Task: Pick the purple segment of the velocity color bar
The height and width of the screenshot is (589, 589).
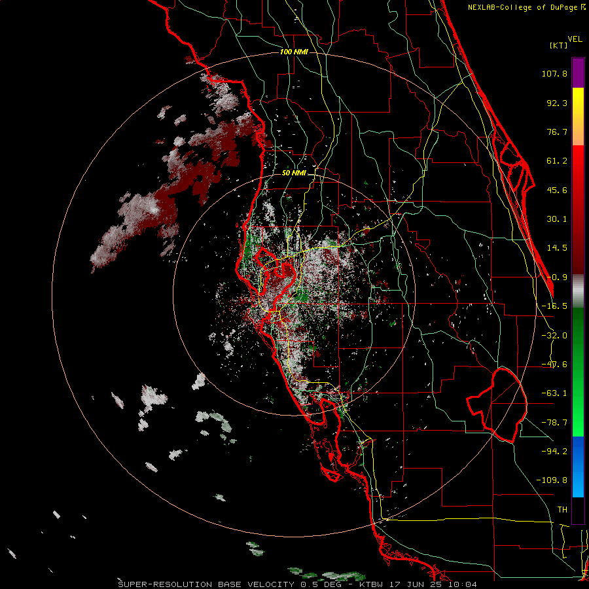Action: [x=578, y=73]
